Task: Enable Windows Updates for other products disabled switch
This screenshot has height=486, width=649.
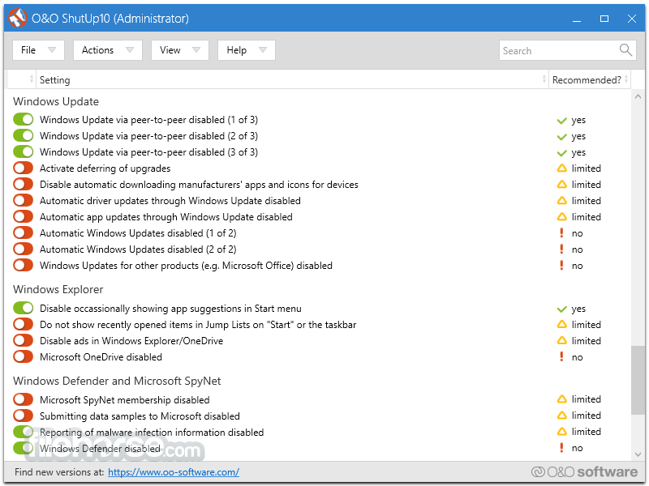Action: pyautogui.click(x=24, y=265)
